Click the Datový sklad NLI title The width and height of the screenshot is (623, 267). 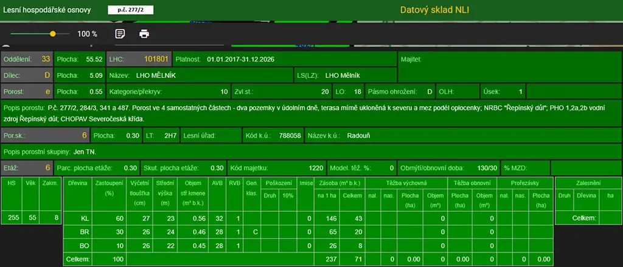coord(434,10)
